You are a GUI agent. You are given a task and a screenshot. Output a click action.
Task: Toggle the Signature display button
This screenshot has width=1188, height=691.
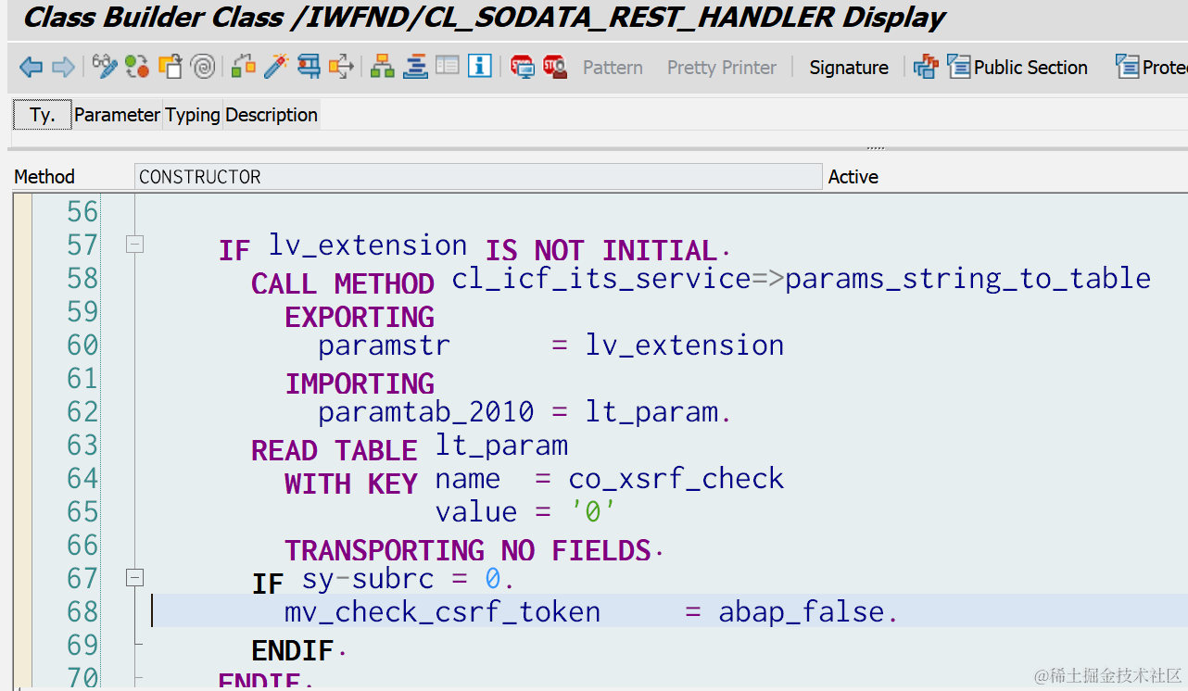849,68
